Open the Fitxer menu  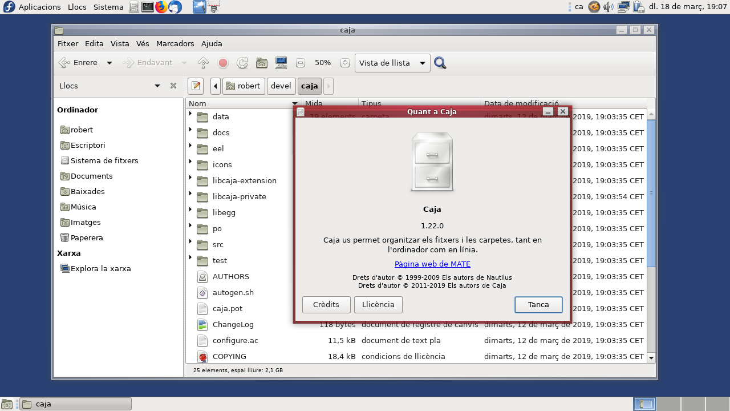pyautogui.click(x=68, y=43)
